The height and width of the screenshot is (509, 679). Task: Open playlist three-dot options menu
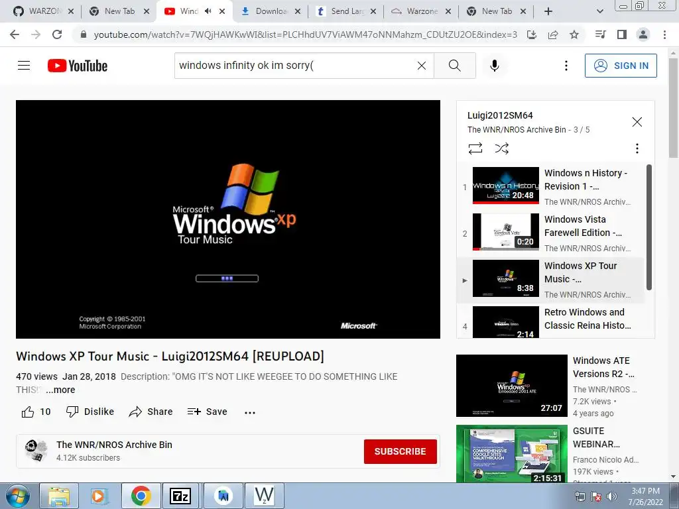(637, 148)
